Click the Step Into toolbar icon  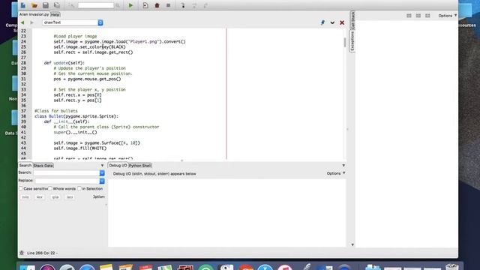183,5
